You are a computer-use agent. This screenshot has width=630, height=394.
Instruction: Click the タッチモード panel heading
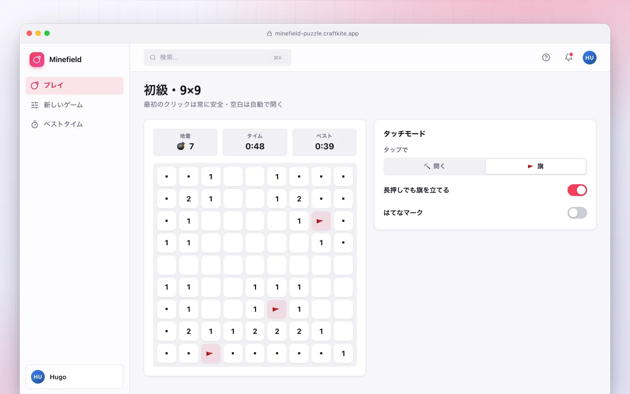point(404,133)
